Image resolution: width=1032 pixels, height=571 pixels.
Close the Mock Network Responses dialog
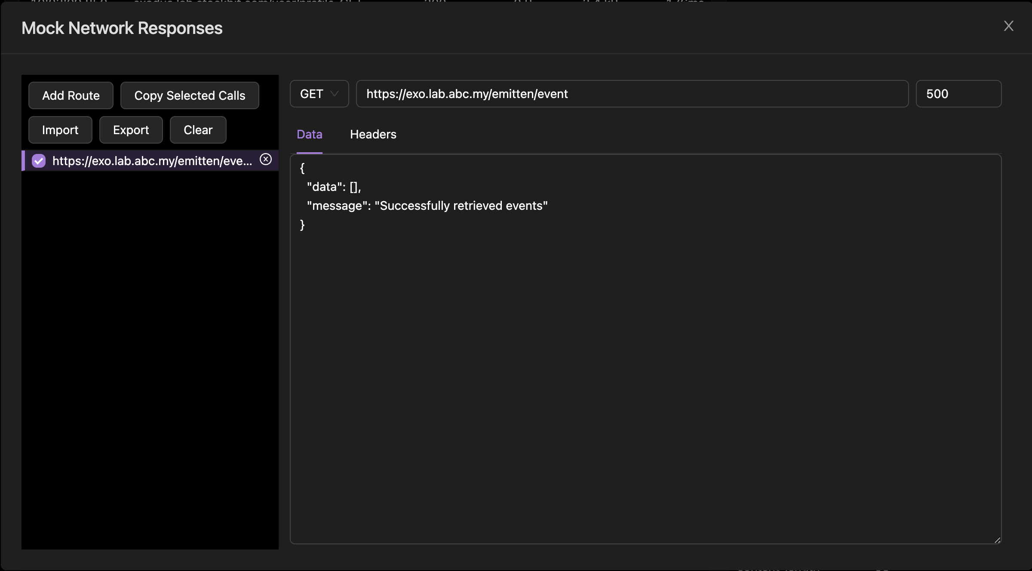1009,26
